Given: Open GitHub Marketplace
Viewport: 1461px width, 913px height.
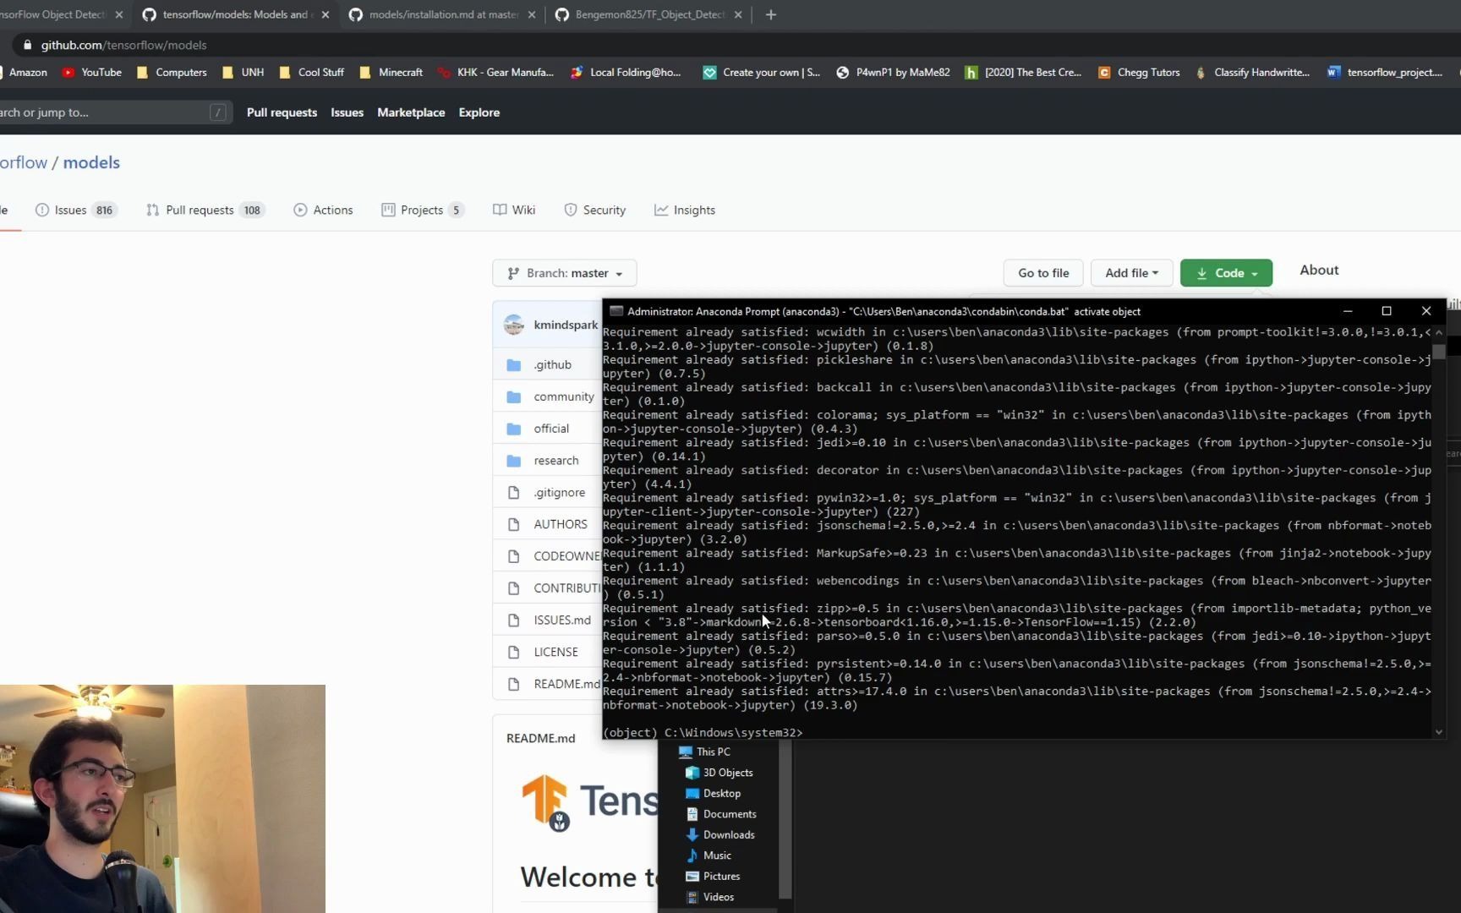Looking at the screenshot, I should click(411, 112).
